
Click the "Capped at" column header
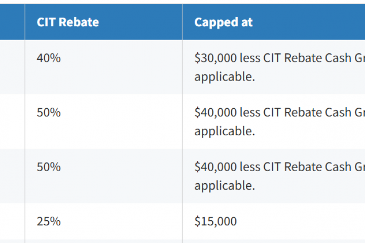pyautogui.click(x=224, y=22)
